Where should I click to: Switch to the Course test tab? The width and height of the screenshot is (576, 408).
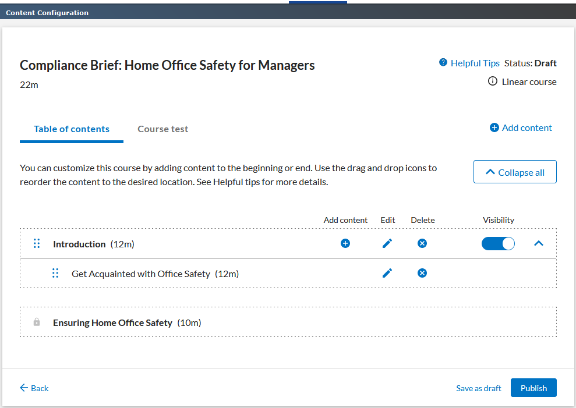tap(162, 129)
